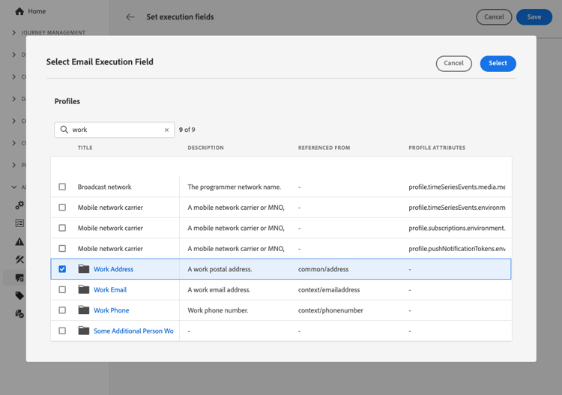562x395 pixels.
Task: Click the Description column header
Action: pos(205,148)
